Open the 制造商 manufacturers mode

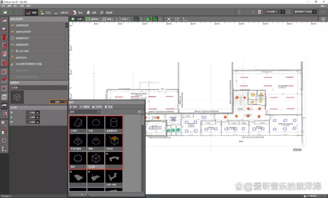click(x=106, y=12)
